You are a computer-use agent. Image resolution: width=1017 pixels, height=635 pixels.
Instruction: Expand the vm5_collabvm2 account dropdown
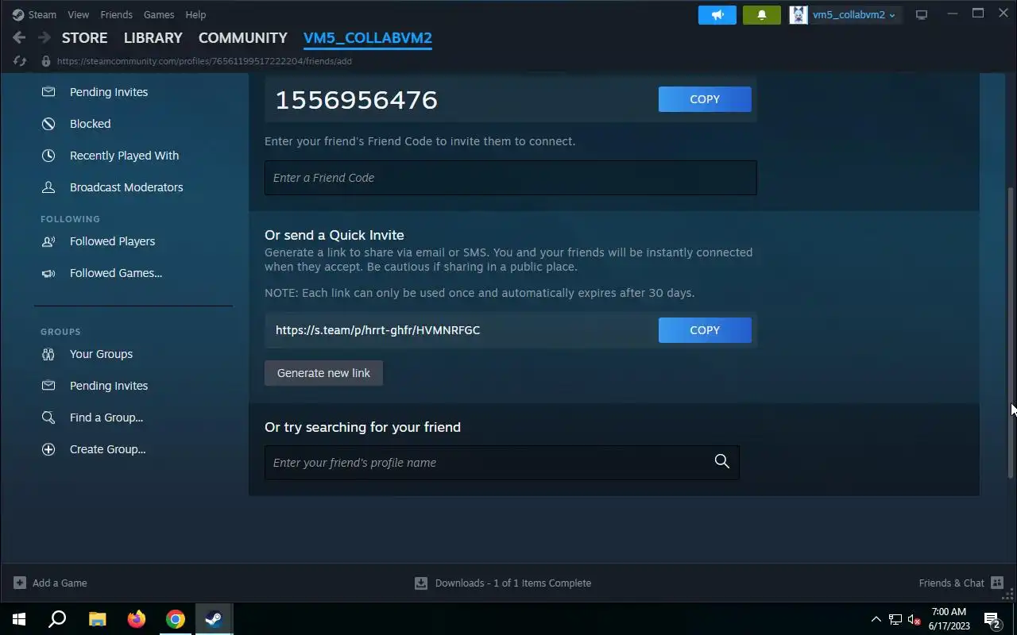(854, 15)
